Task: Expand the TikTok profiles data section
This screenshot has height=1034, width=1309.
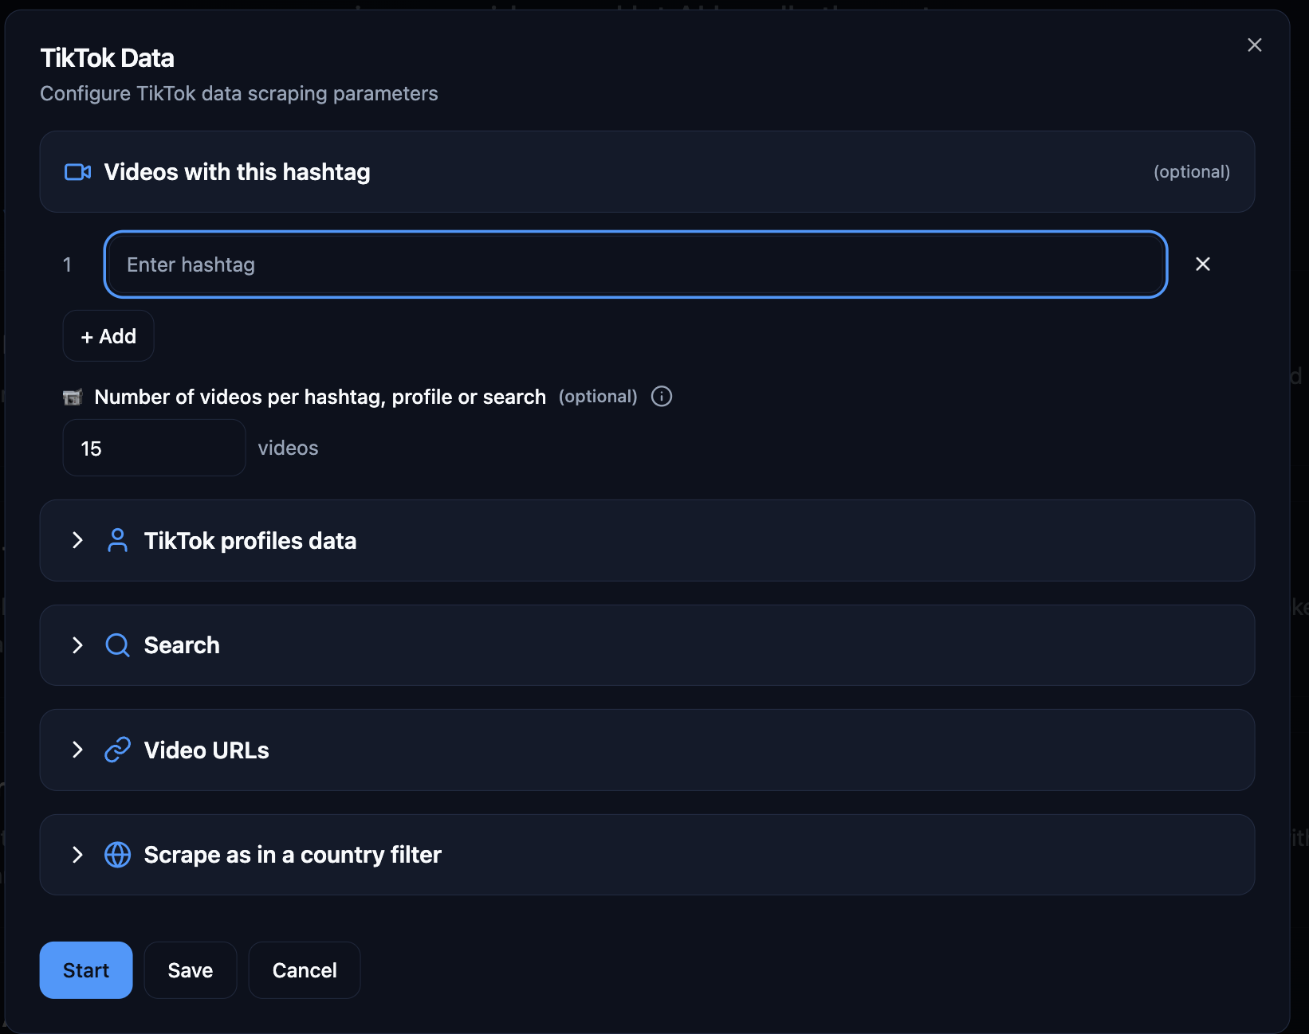Action: [77, 540]
